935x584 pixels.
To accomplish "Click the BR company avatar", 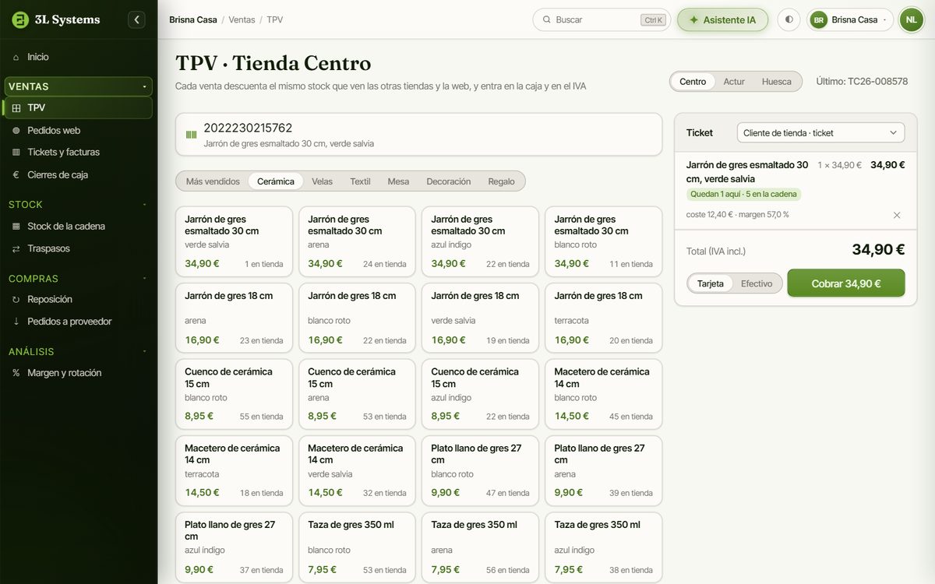I will [819, 20].
